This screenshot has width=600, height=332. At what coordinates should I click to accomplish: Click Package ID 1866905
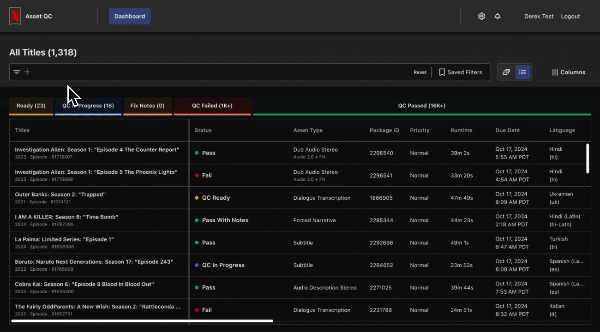(x=381, y=198)
